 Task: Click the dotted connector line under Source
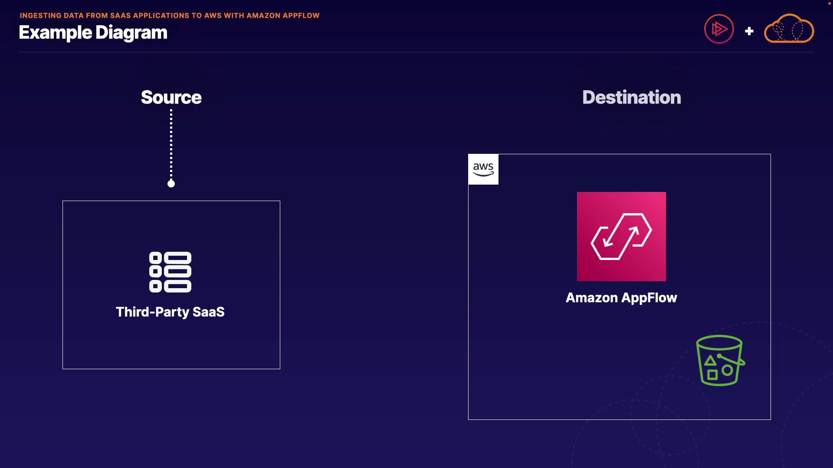(x=171, y=143)
